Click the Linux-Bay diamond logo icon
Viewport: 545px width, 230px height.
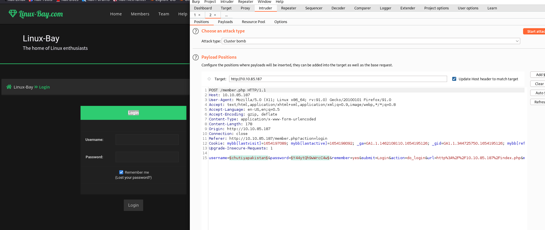tap(13, 13)
